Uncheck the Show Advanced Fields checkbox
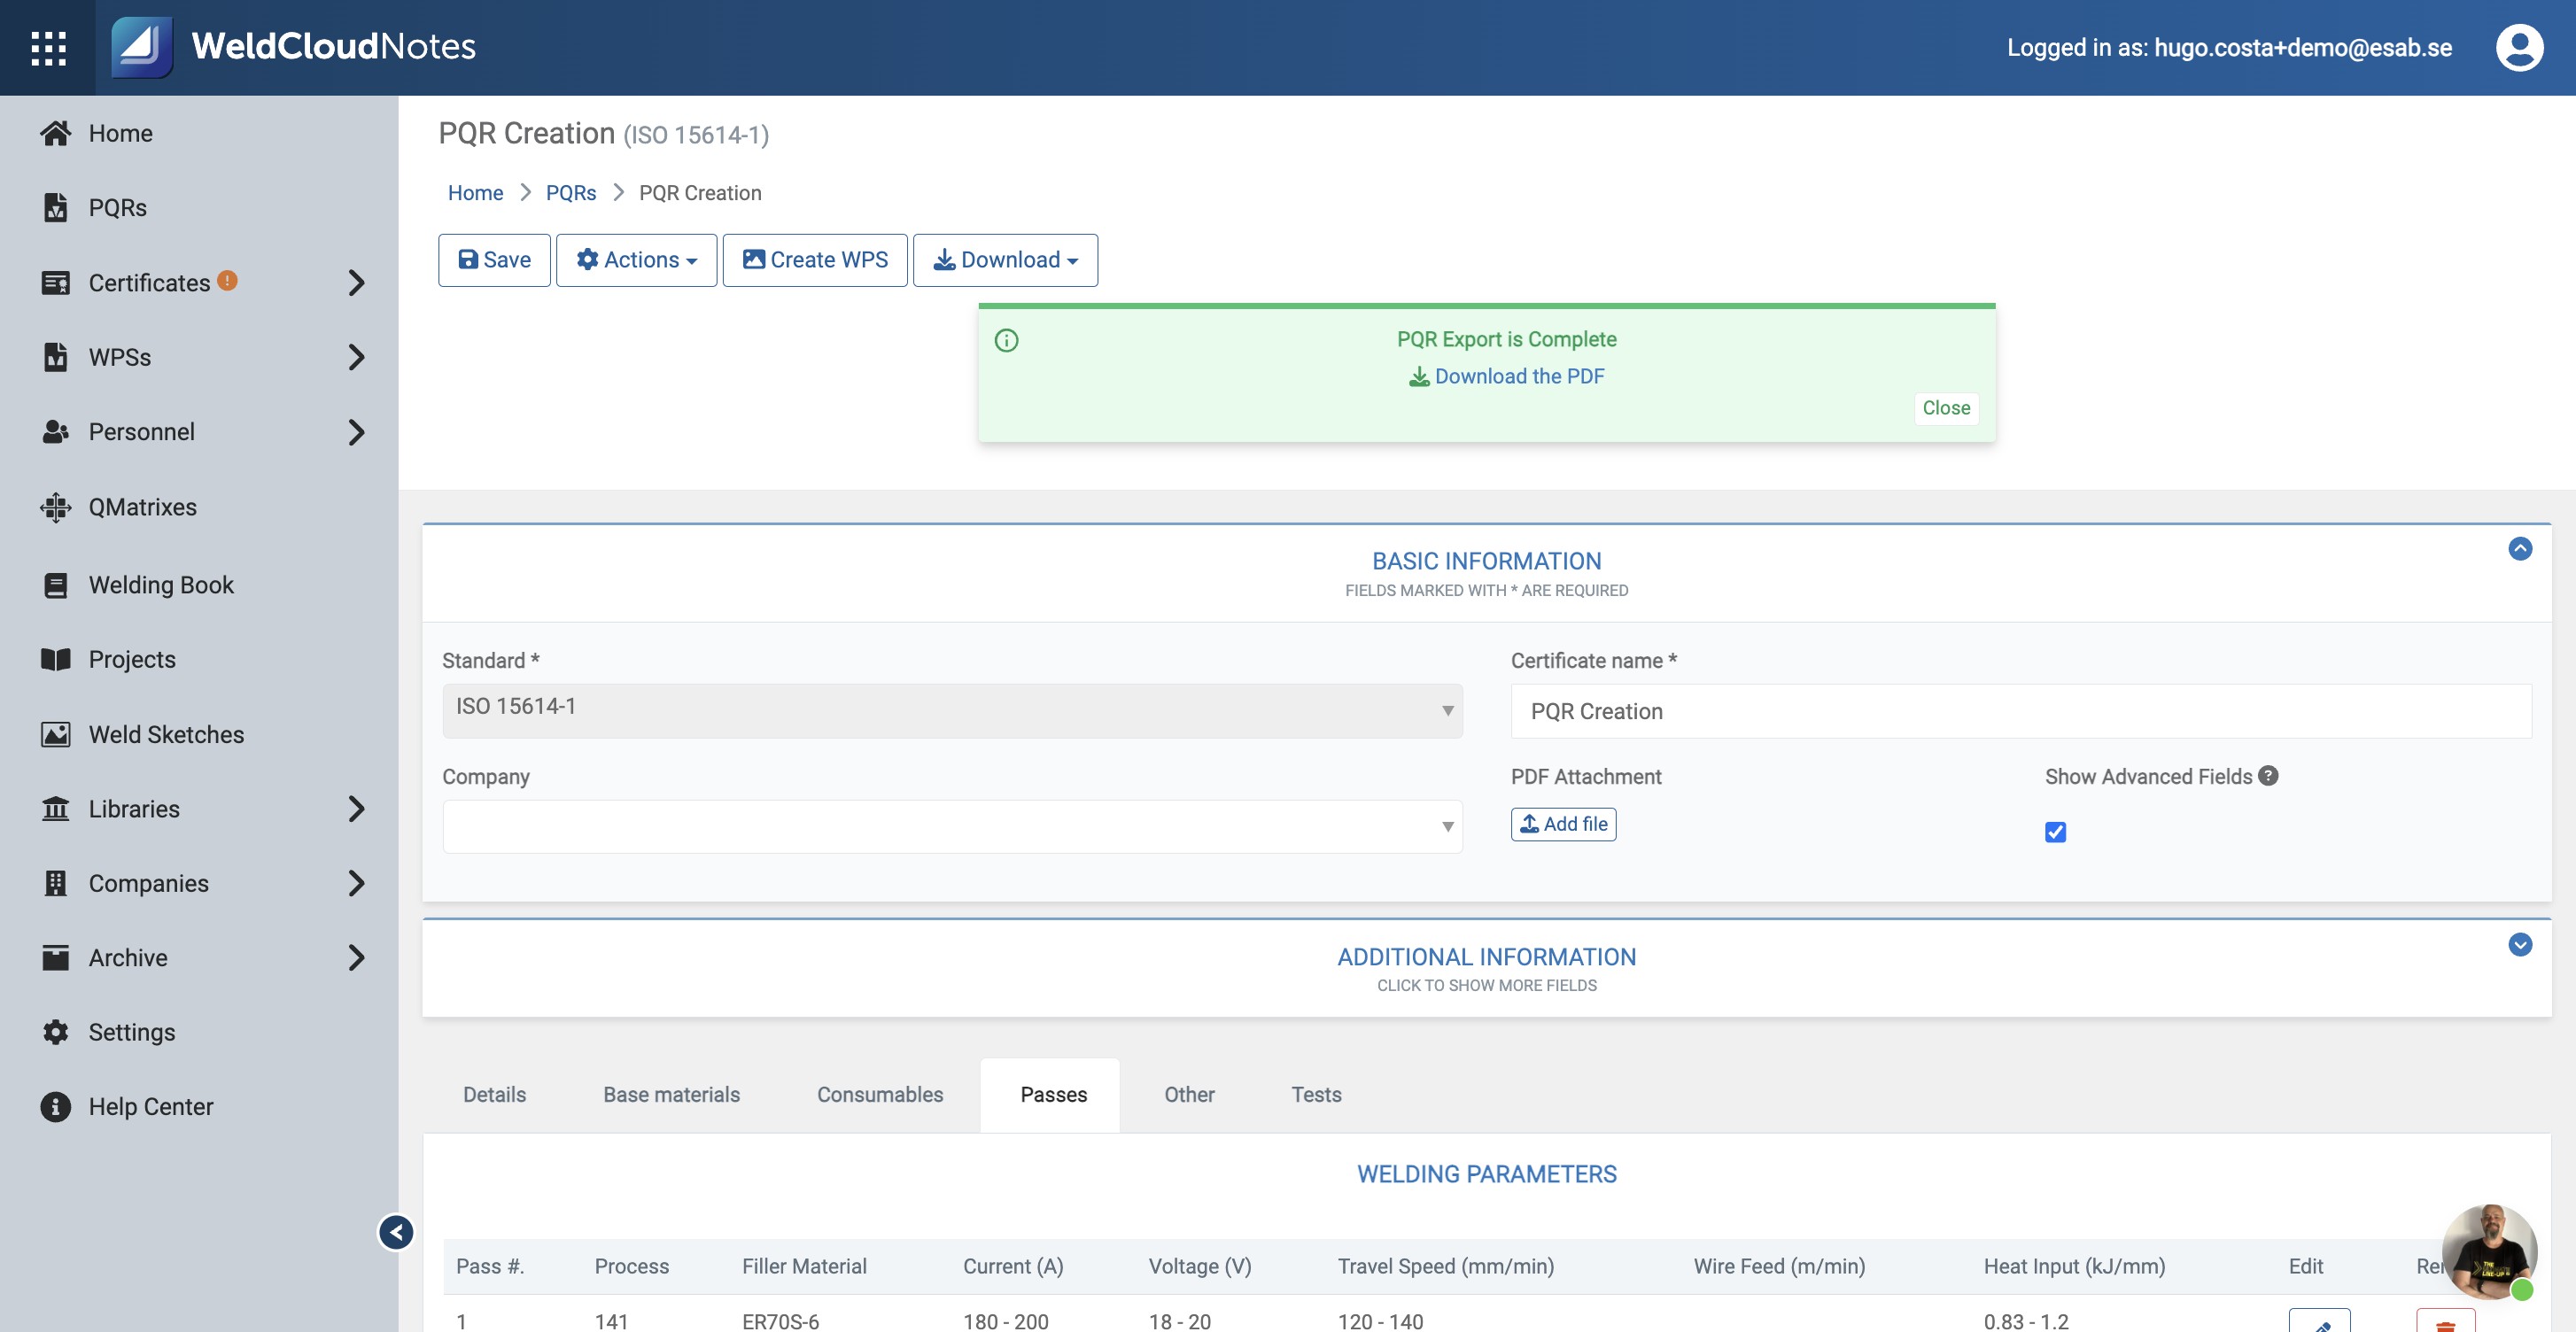2576x1332 pixels. pyautogui.click(x=2055, y=832)
